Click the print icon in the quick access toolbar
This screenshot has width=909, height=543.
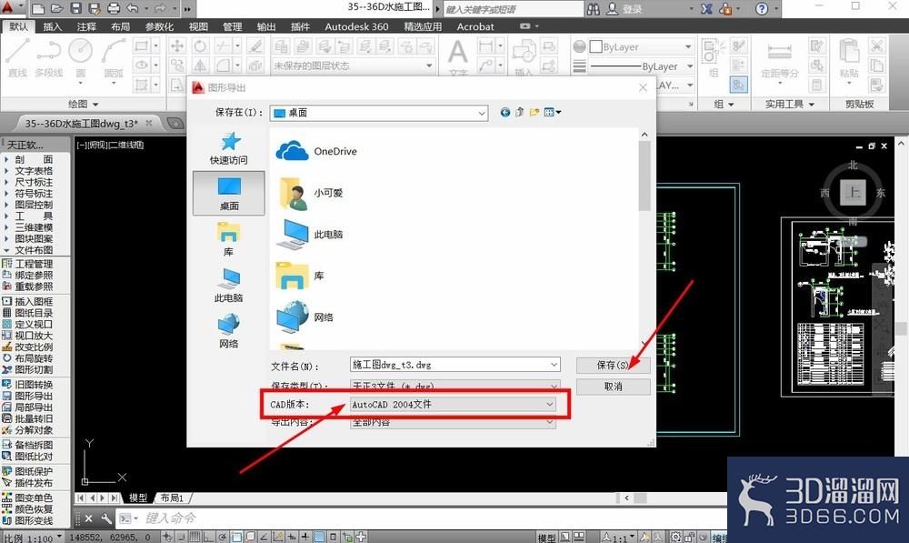click(x=114, y=8)
